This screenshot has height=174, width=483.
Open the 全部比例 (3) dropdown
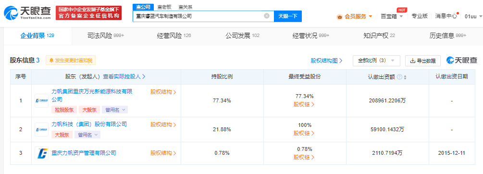376,61
